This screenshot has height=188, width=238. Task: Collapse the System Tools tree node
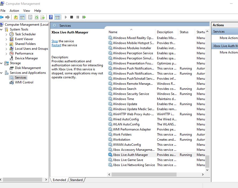2,29
